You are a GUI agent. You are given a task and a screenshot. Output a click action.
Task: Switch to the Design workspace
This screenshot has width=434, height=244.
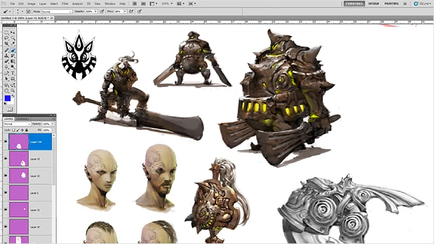pos(374,4)
